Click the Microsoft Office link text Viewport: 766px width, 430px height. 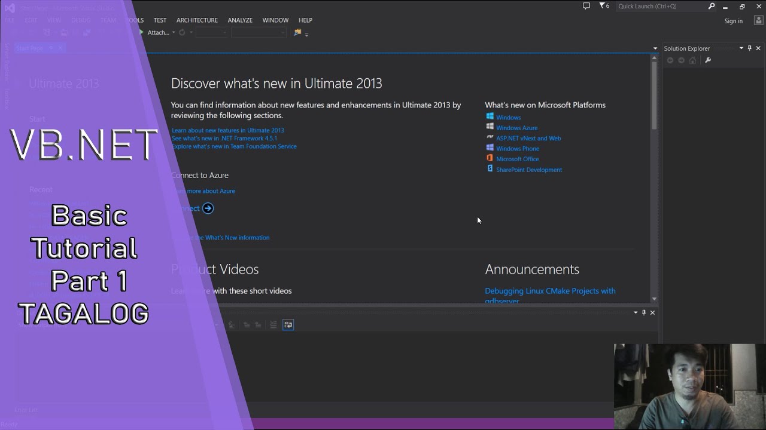(x=517, y=159)
